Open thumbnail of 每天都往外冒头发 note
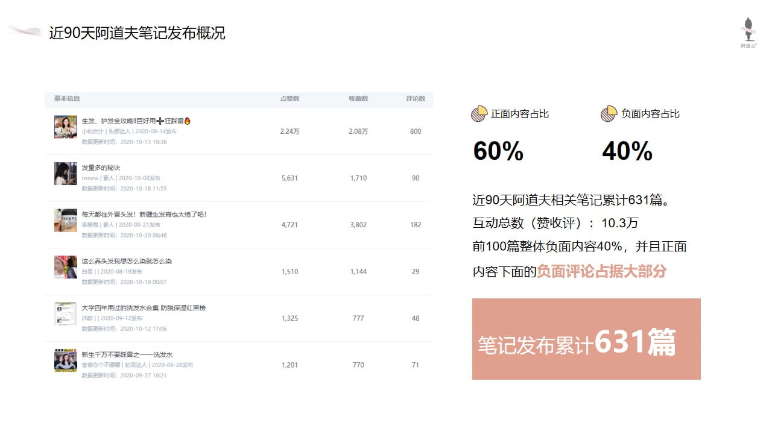The height and width of the screenshot is (434, 772). point(66,220)
